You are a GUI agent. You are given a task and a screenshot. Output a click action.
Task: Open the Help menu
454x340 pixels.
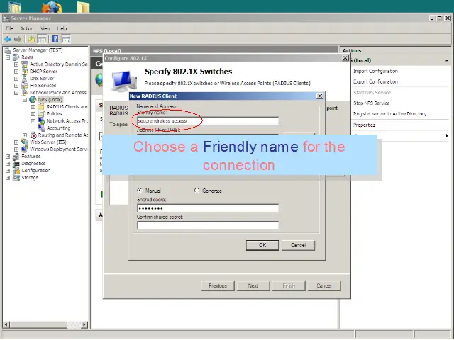62,28
